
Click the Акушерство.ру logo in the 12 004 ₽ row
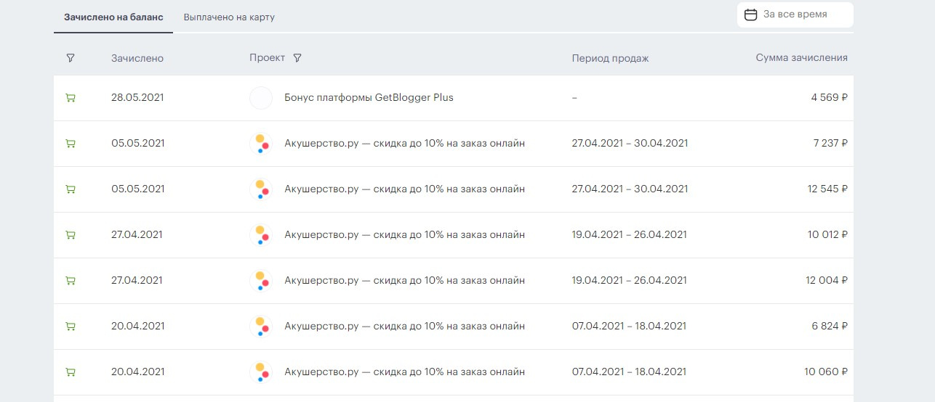[x=261, y=281]
